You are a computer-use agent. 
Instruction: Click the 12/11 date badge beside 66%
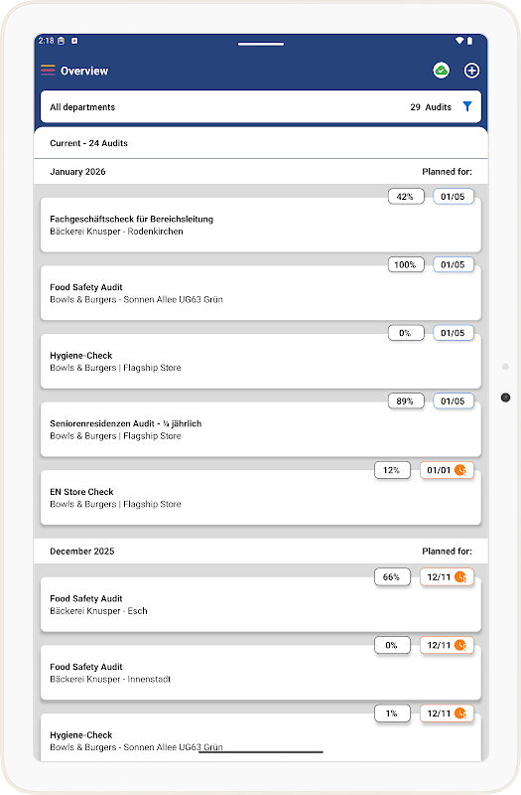pyautogui.click(x=447, y=577)
